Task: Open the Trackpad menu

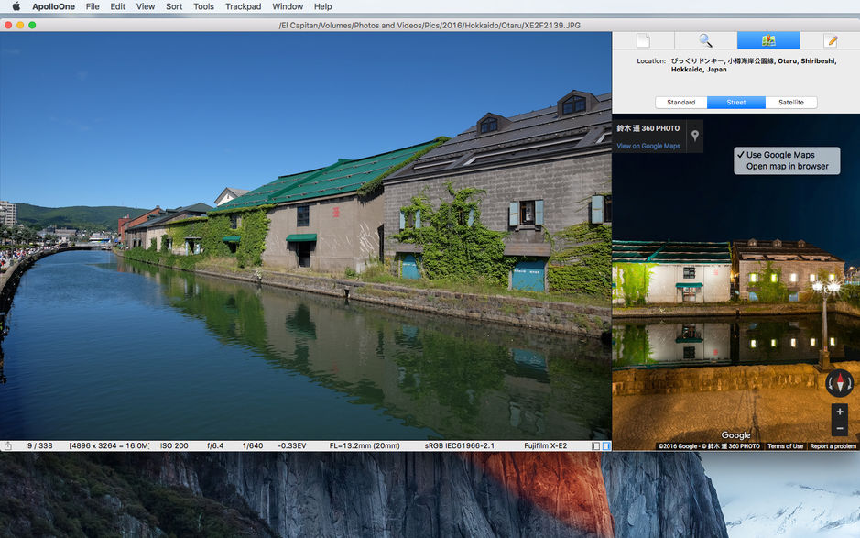Action: click(243, 6)
